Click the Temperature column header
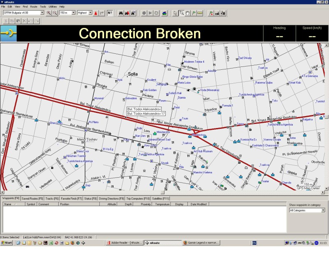329x261 pixels. click(x=162, y=204)
